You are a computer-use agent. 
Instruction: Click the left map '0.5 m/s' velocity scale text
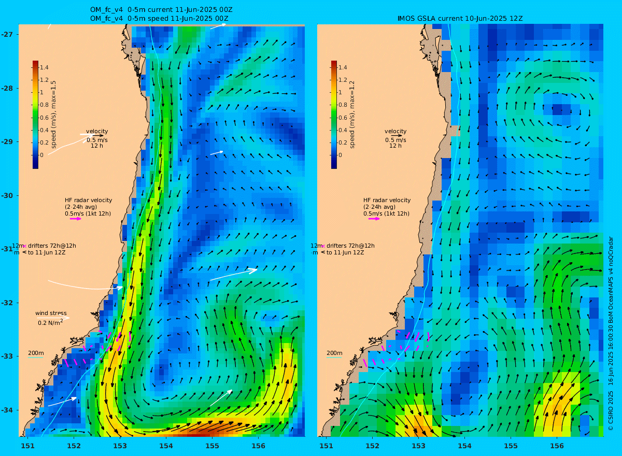97,140
